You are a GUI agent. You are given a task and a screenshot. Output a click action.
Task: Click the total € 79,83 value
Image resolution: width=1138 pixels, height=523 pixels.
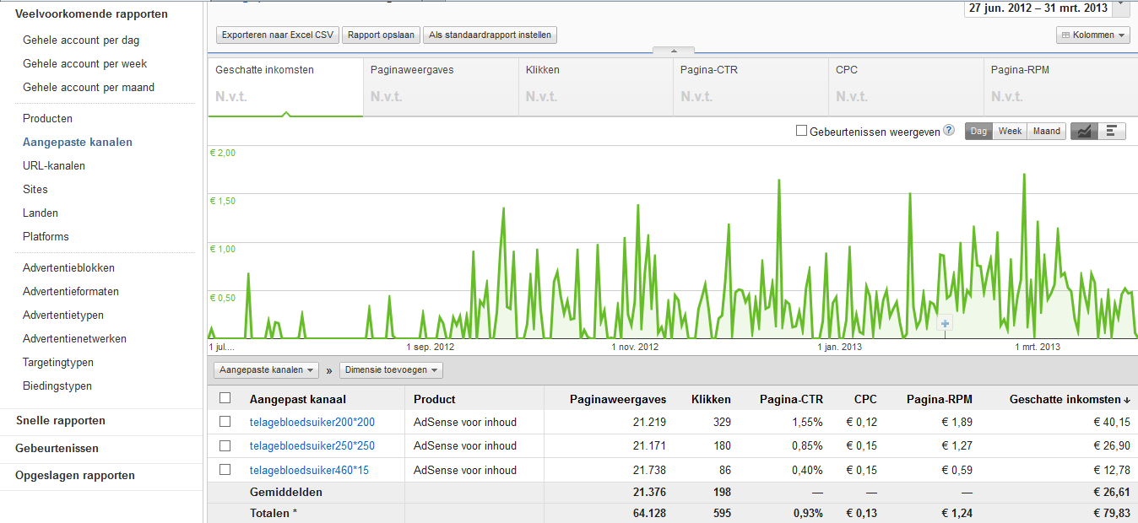coord(1112,512)
